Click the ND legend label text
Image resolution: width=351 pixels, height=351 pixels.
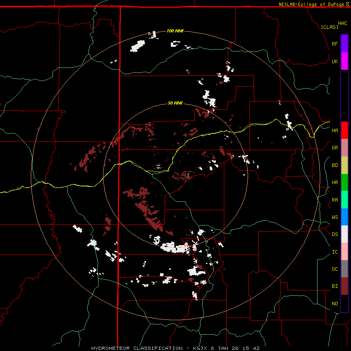point(335,304)
